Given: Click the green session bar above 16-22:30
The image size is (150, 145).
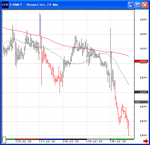Looking at the screenshot, I should [x=122, y=139].
